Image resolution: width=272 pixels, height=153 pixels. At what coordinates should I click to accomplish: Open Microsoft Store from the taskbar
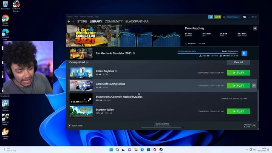tap(148, 150)
